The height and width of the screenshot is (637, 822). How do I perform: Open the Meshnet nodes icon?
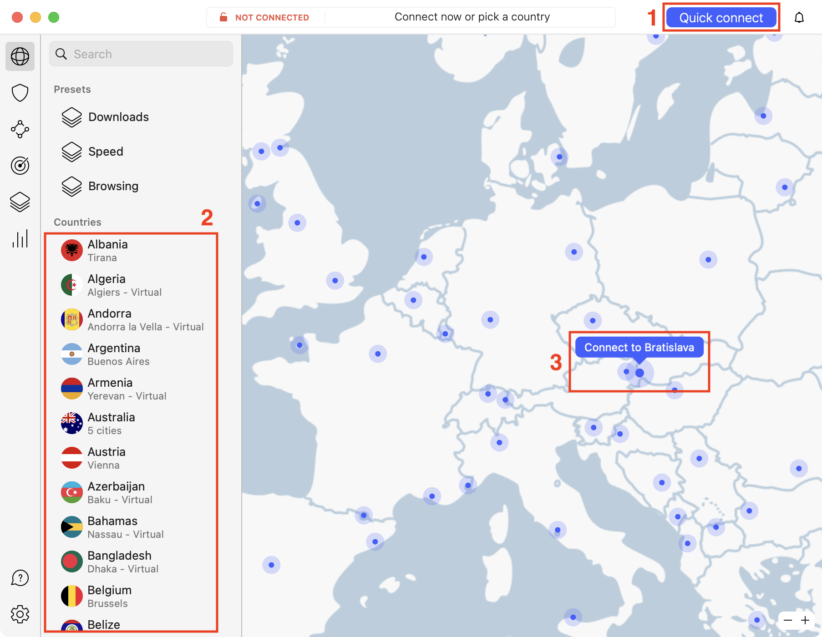click(20, 129)
